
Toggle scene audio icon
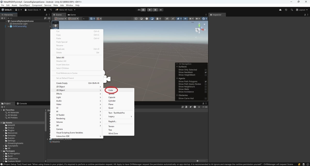pos(173,19)
